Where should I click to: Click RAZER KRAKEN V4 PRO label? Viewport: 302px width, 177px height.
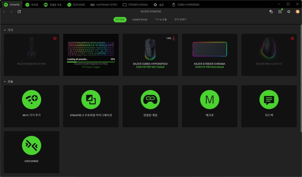tap(31, 64)
